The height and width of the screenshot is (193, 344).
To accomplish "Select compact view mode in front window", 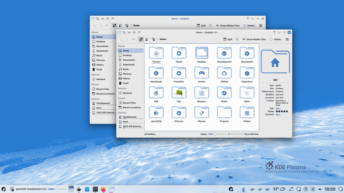I will click(x=147, y=39).
